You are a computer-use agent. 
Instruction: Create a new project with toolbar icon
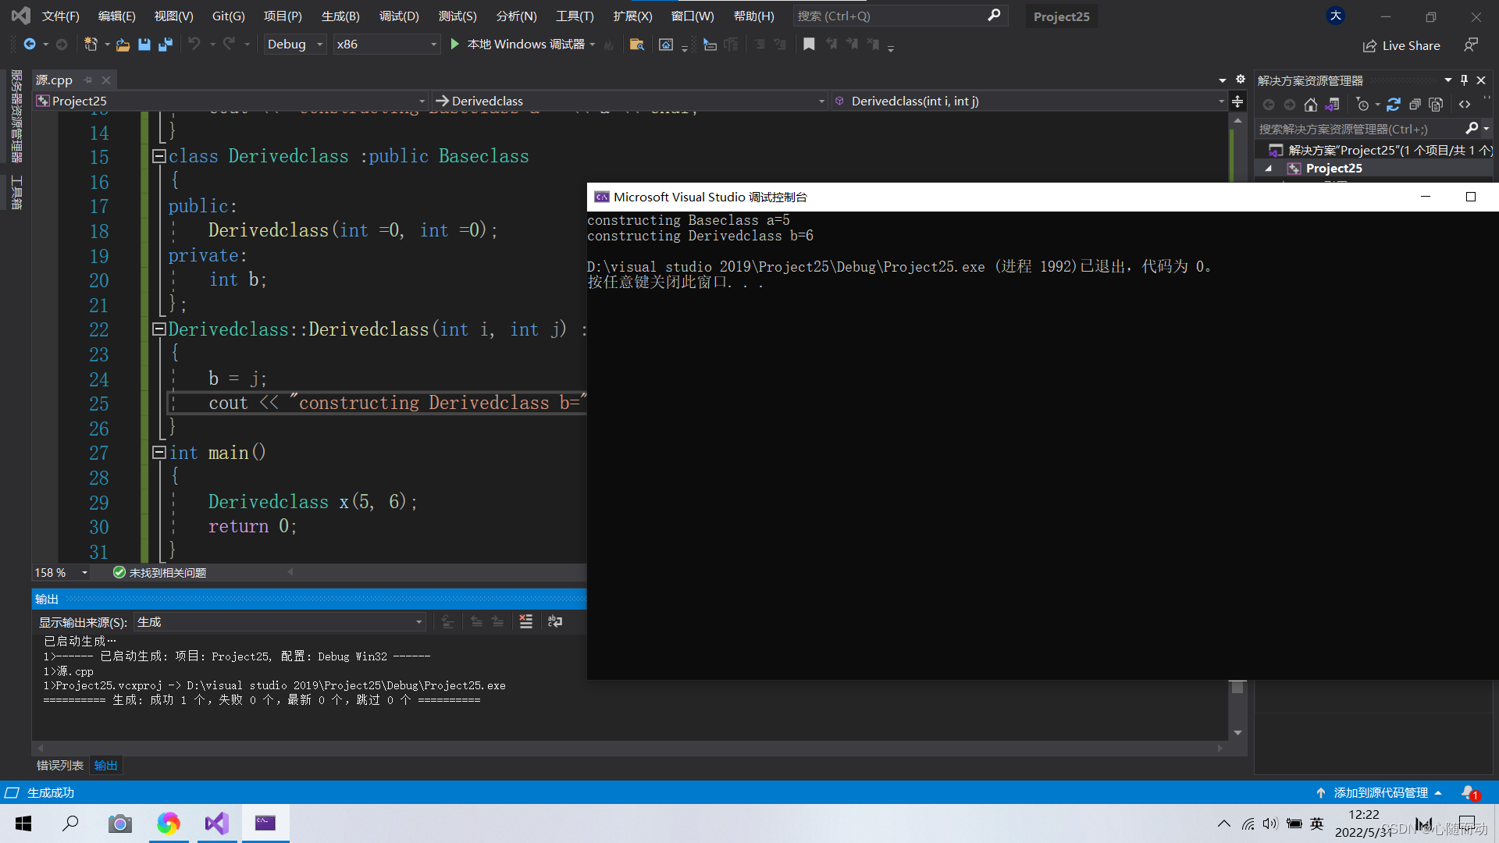click(91, 44)
